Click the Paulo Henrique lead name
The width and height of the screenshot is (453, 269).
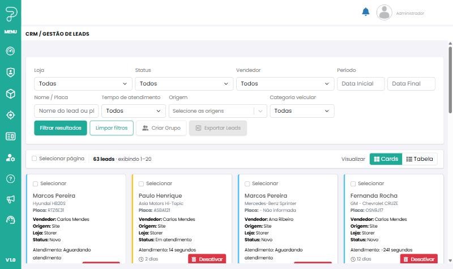(x=160, y=195)
